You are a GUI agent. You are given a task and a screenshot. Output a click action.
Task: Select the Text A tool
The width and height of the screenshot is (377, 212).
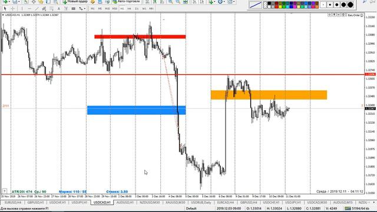pos(59,9)
